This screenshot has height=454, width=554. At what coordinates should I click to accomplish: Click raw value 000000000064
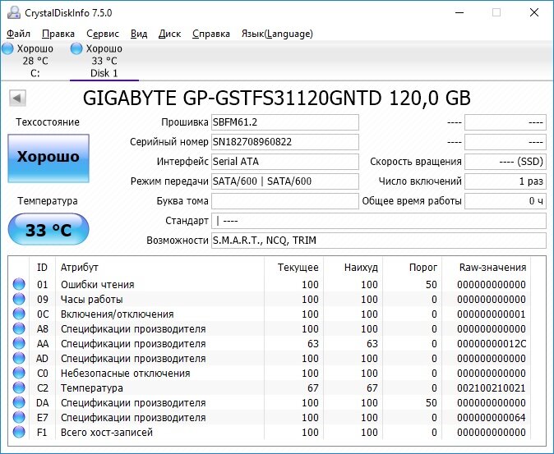[492, 418]
